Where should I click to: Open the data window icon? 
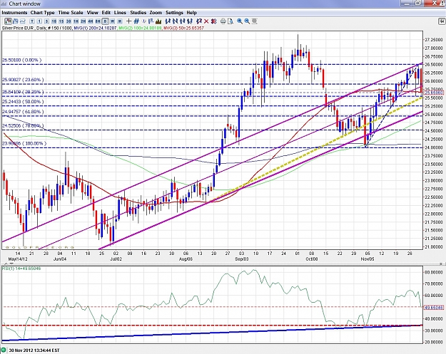point(151,21)
